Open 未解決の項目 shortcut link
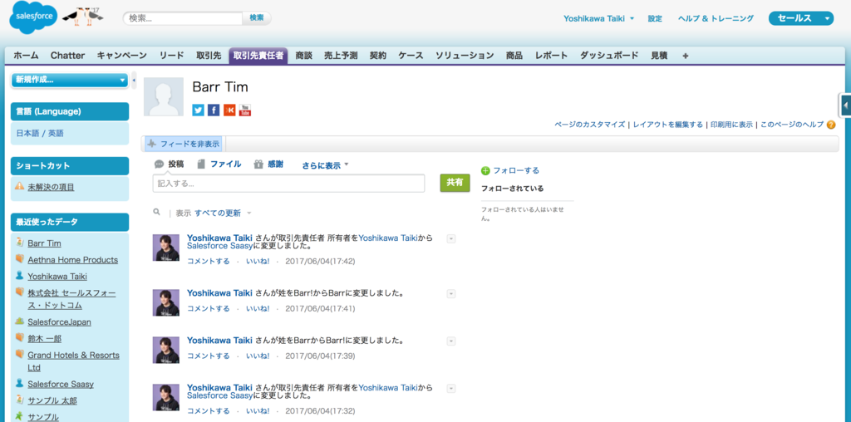851x422 pixels. tap(51, 187)
